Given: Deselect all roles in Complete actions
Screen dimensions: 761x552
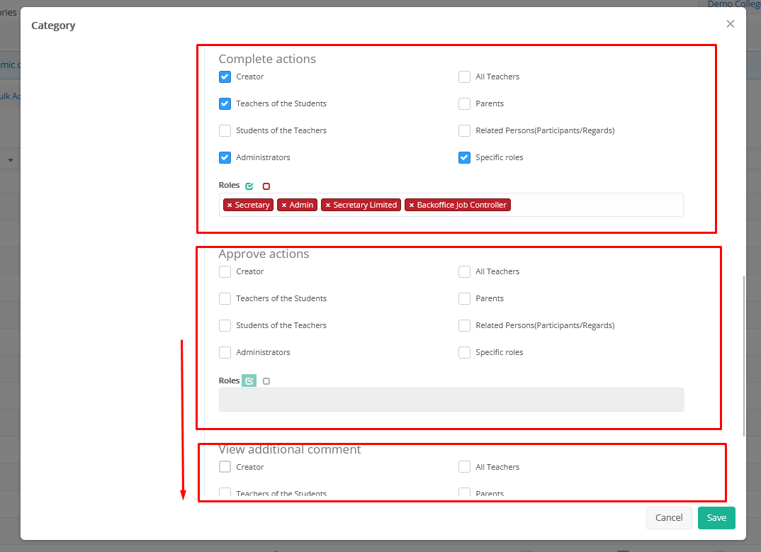Looking at the screenshot, I should click(x=266, y=186).
